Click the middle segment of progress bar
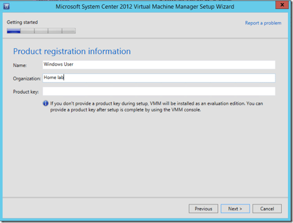The width and height of the screenshot is (293, 223). [41, 31]
